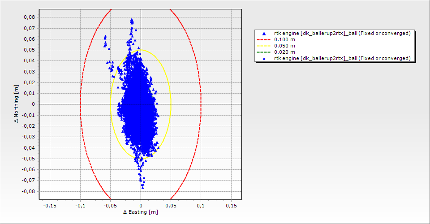Click the "0,01" Northing tick label

coord(30,93)
